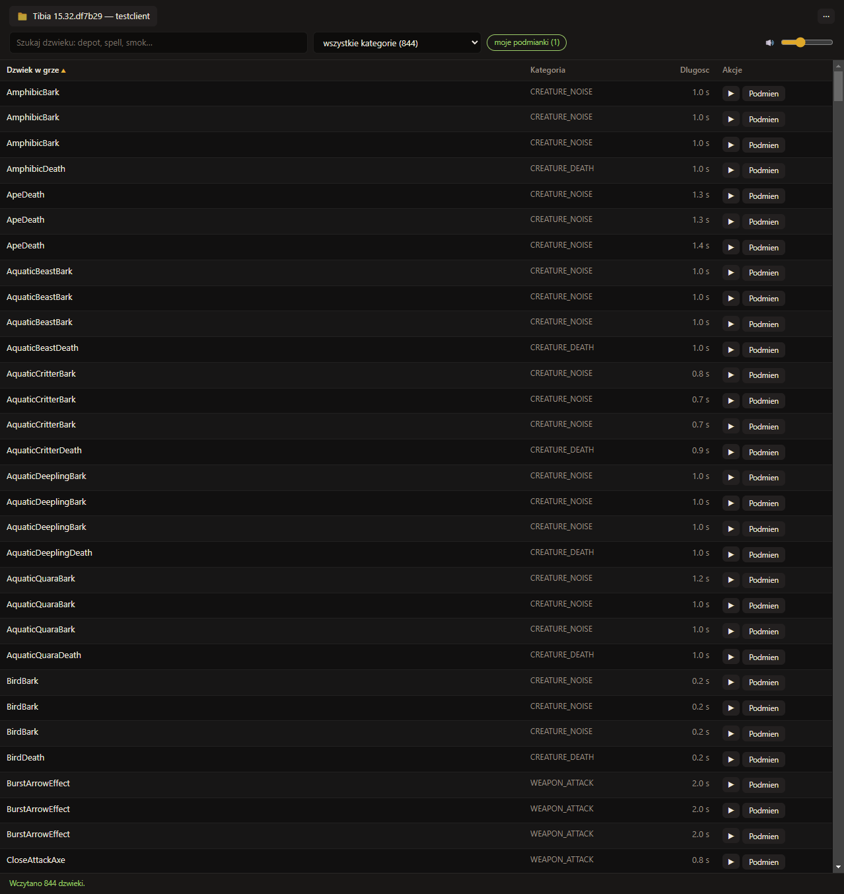Click WEAPON_ATTACK in the CloseAttackAxe row
844x894 pixels.
pyautogui.click(x=562, y=860)
